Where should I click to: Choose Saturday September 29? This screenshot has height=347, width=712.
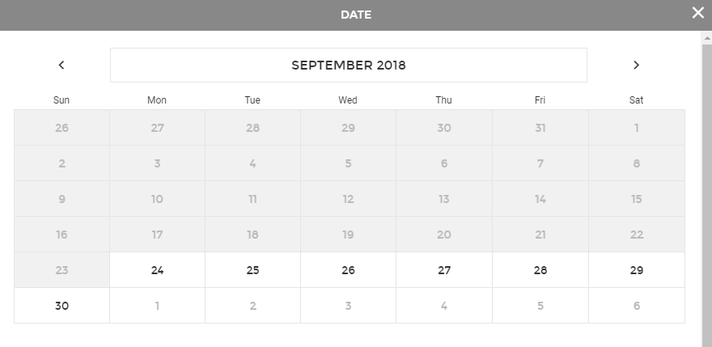pos(636,270)
